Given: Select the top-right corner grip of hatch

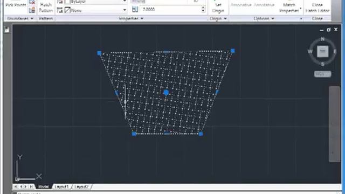Looking at the screenshot, I should point(232,51).
